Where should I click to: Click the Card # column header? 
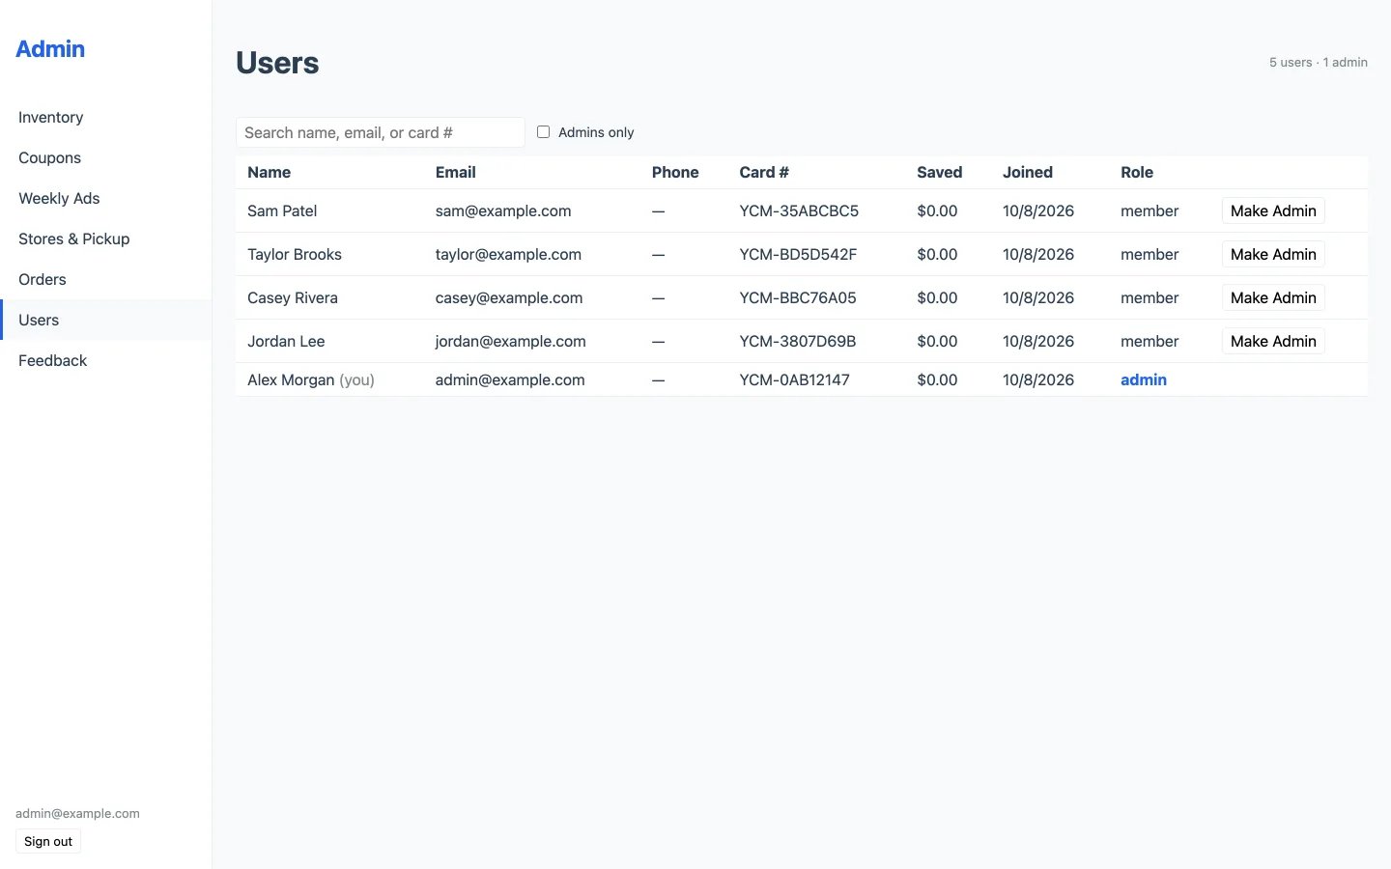pos(764,172)
